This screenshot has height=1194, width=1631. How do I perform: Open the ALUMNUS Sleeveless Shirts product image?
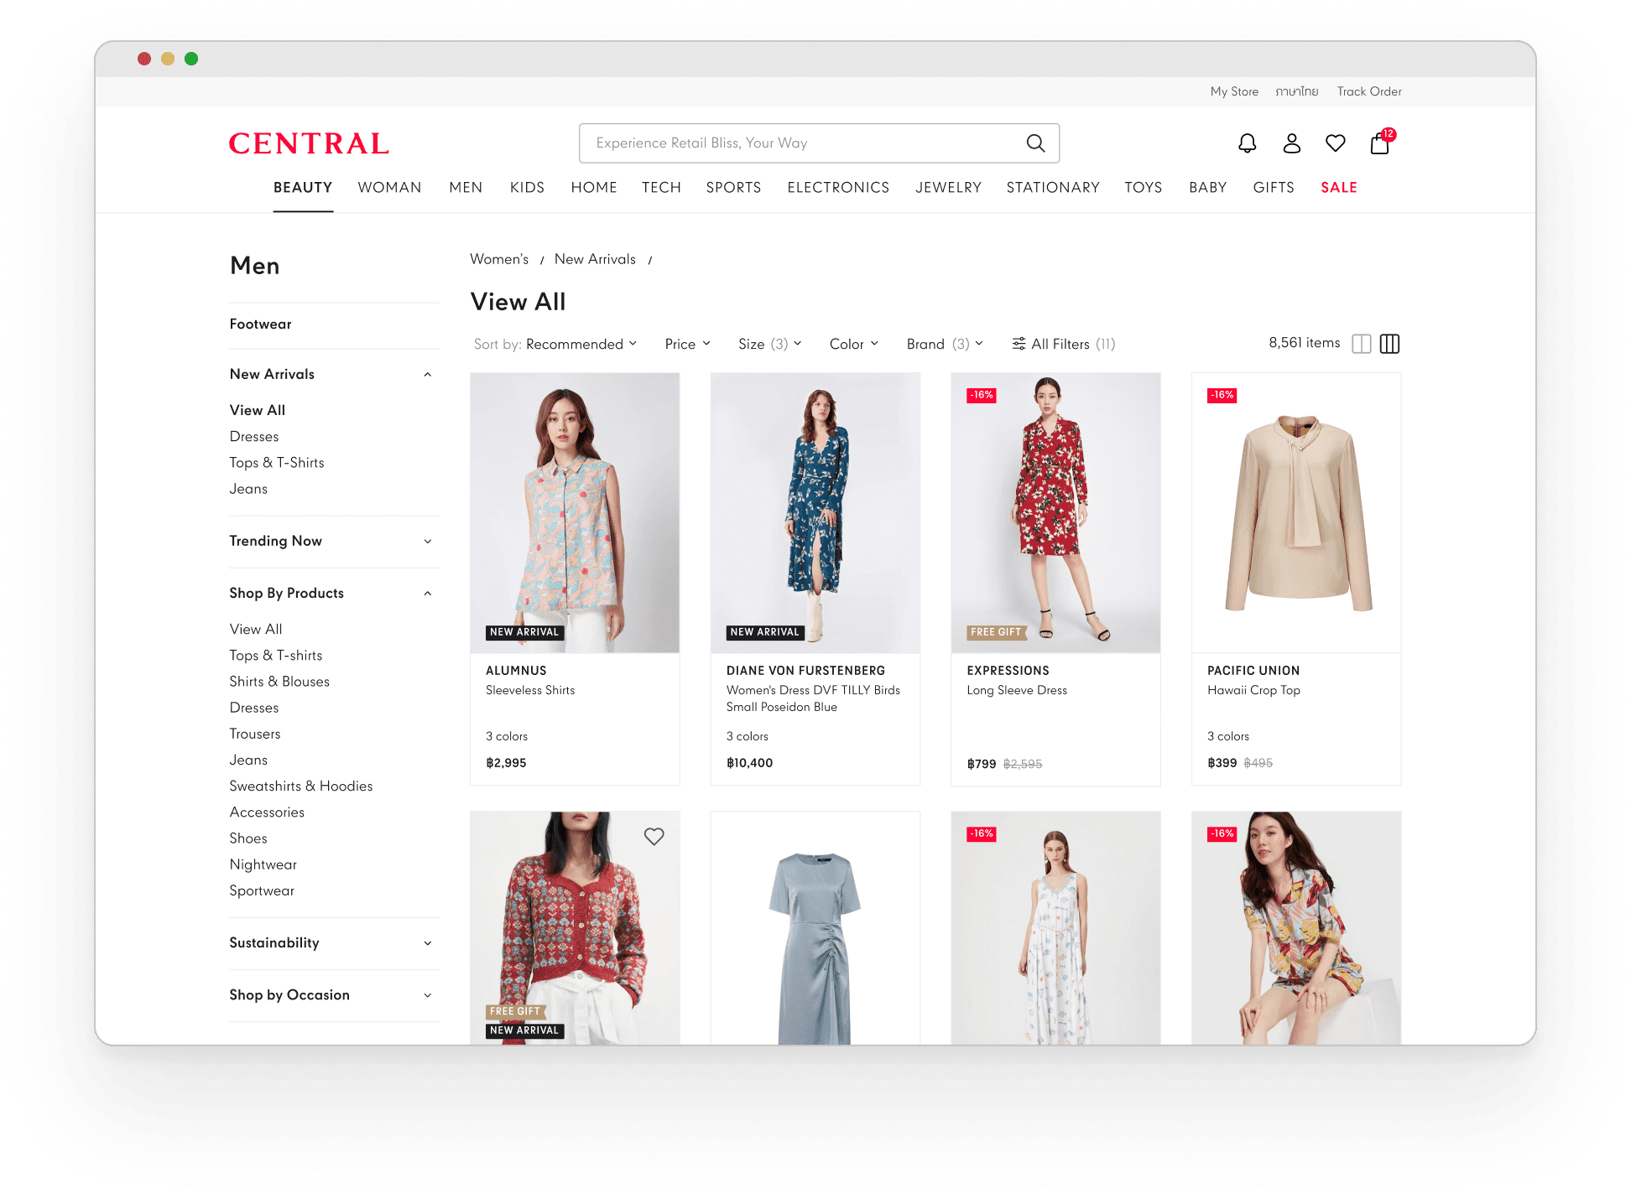(x=575, y=513)
